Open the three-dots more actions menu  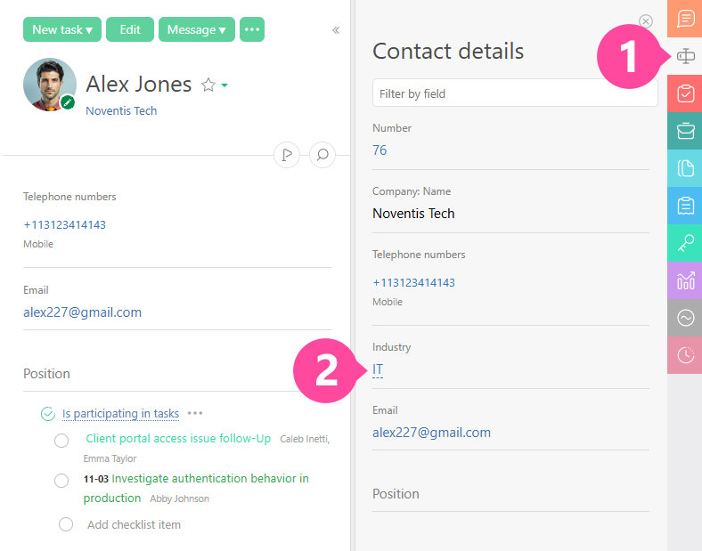click(x=252, y=29)
